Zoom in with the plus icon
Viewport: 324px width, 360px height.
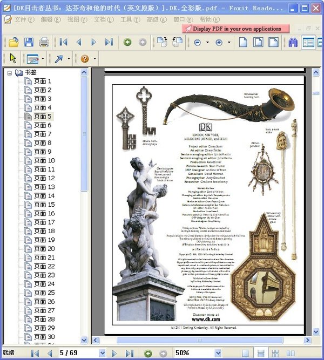[x=219, y=43]
